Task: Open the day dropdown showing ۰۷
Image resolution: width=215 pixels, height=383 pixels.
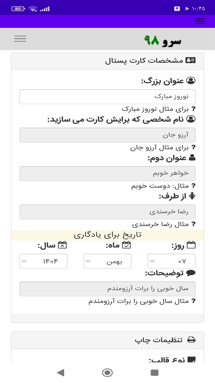Action: [x=172, y=261]
